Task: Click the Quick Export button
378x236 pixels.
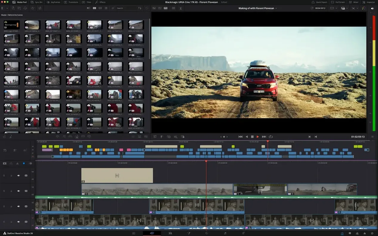Action: click(x=319, y=2)
